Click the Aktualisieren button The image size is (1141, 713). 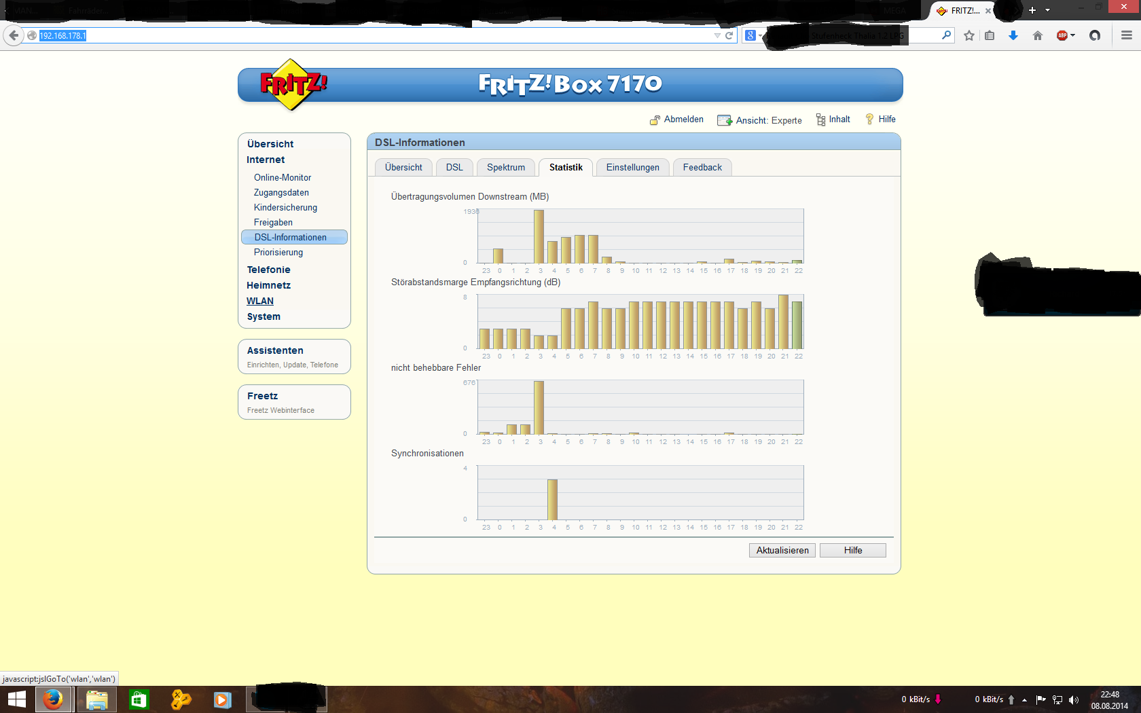782,550
